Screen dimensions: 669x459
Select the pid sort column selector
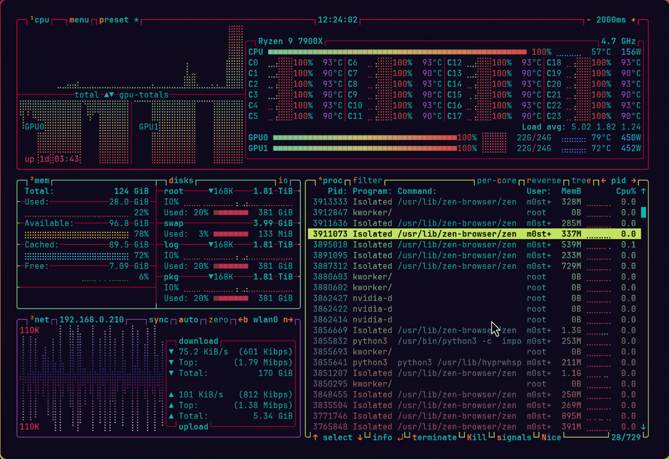[x=619, y=181]
